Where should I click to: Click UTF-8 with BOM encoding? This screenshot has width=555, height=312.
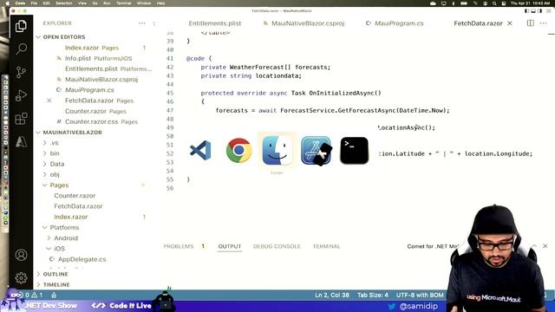tap(420, 295)
